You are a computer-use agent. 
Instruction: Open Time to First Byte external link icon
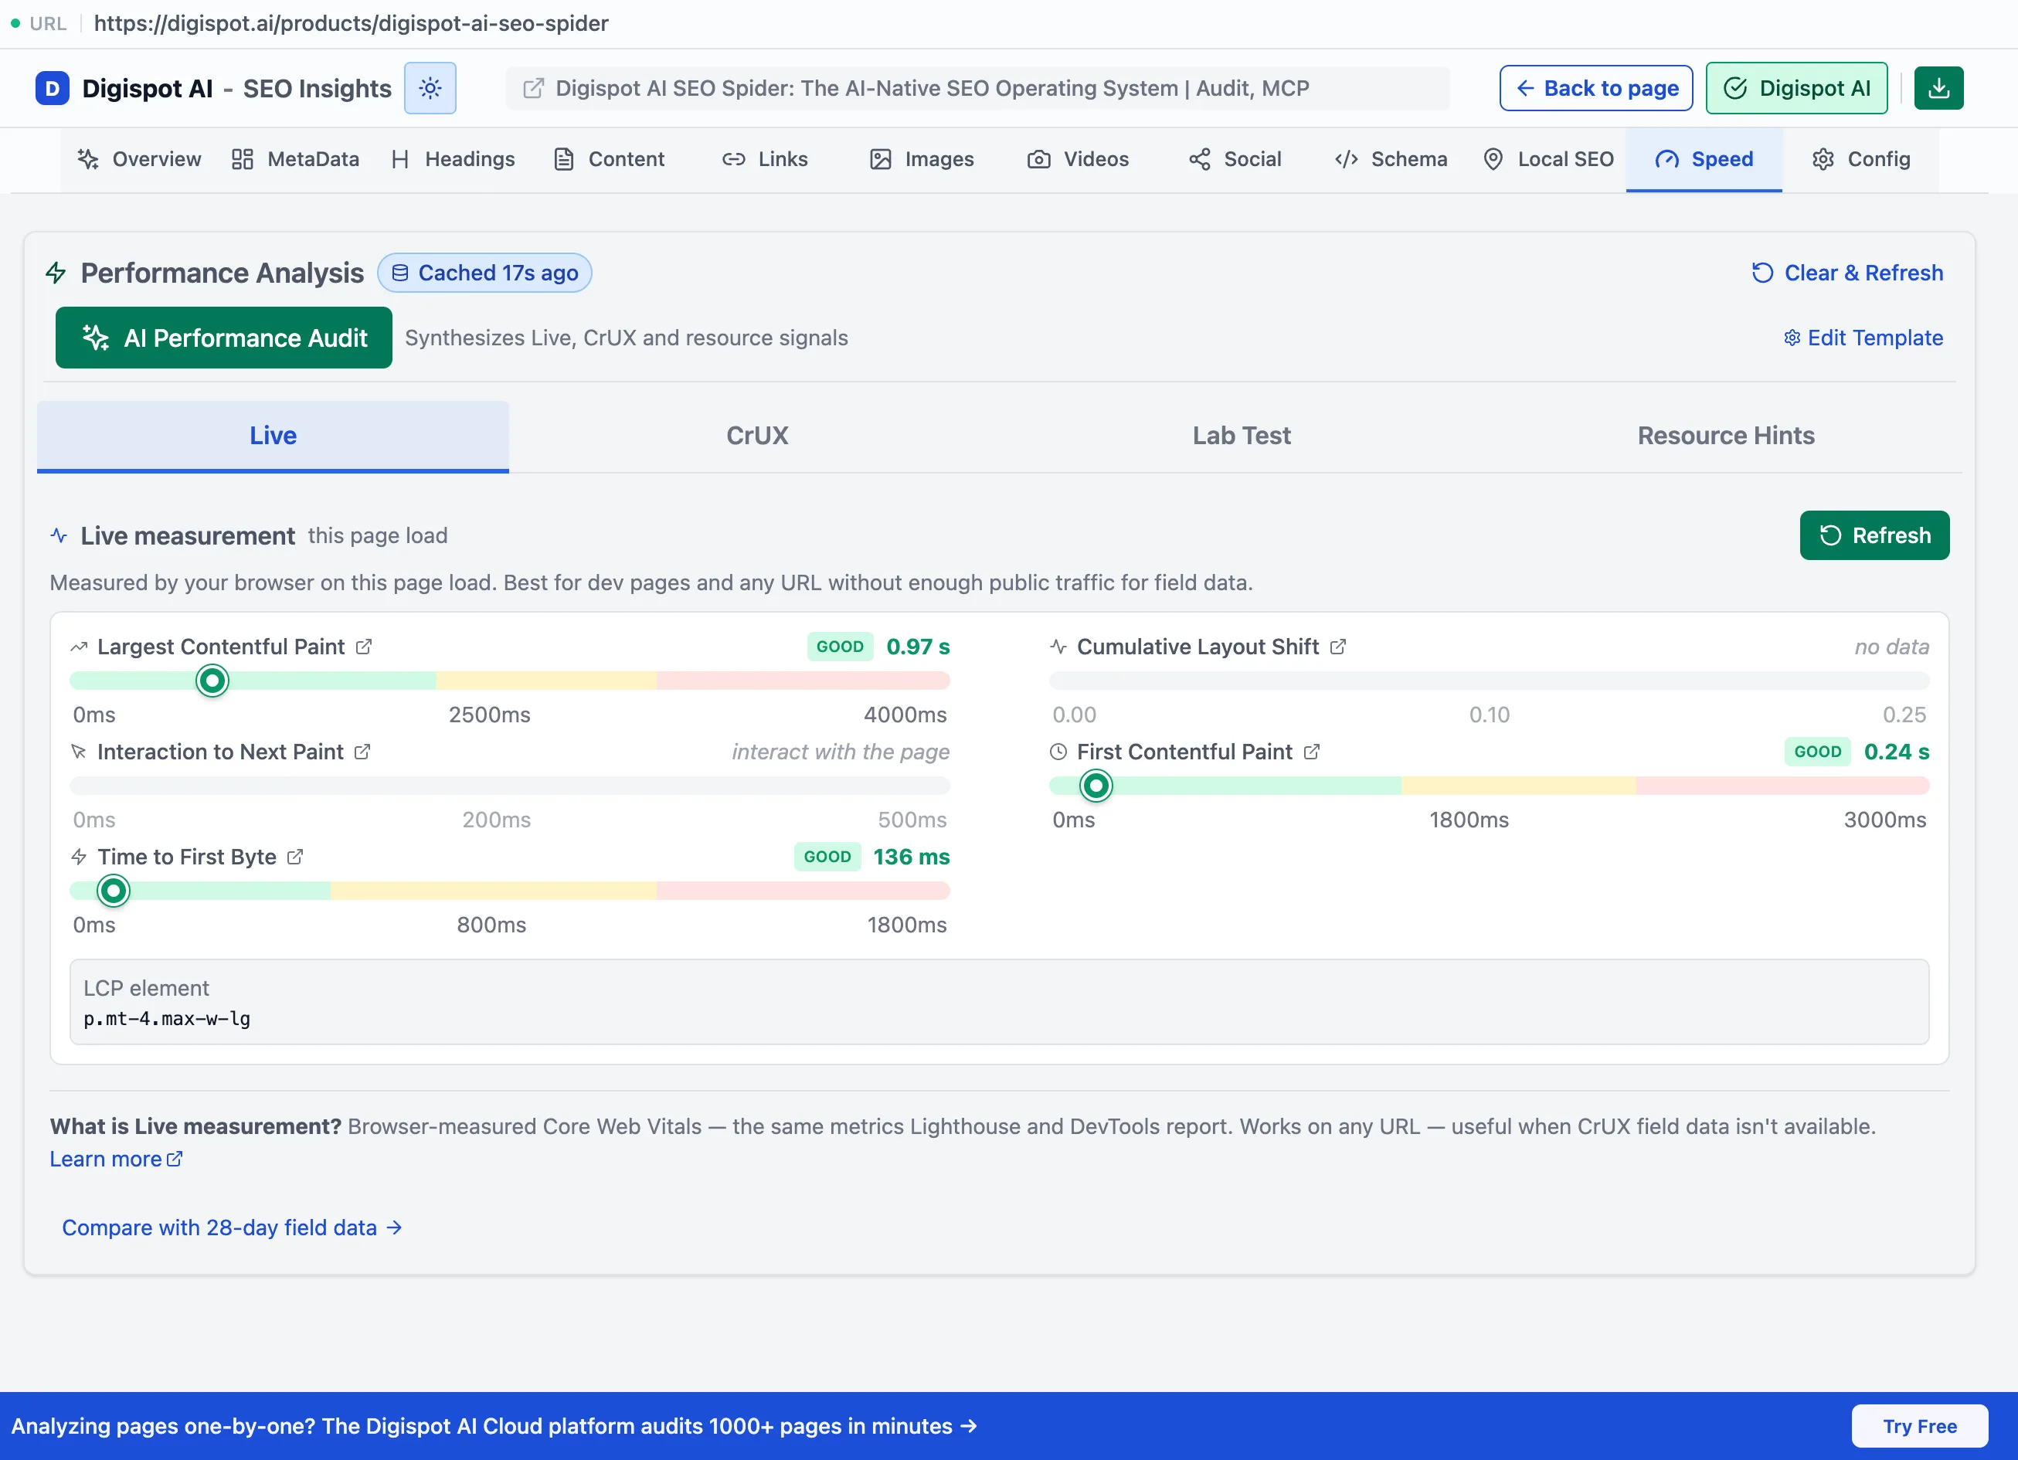(295, 857)
